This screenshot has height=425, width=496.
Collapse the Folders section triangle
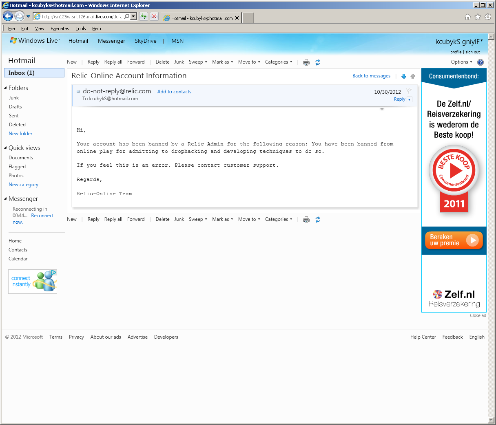(x=5, y=88)
